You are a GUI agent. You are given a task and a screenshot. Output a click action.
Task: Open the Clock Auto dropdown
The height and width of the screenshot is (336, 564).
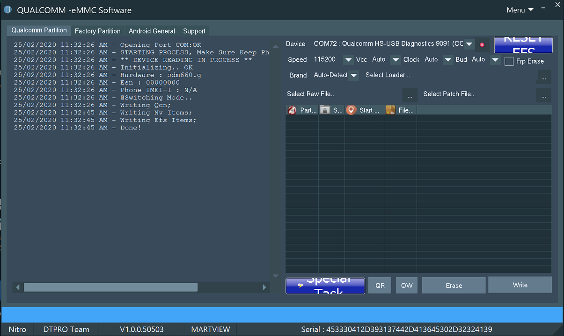(448, 60)
